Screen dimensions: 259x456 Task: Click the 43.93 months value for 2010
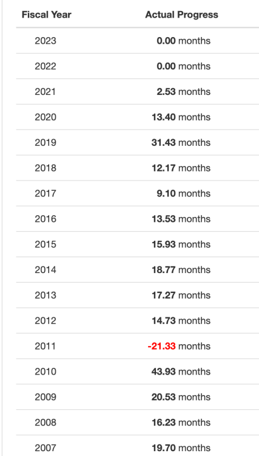click(x=181, y=371)
